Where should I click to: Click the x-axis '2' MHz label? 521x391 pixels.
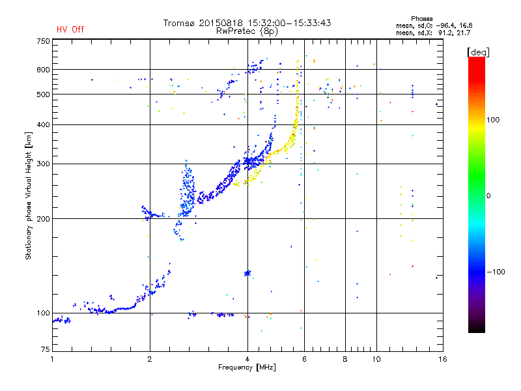(x=150, y=359)
